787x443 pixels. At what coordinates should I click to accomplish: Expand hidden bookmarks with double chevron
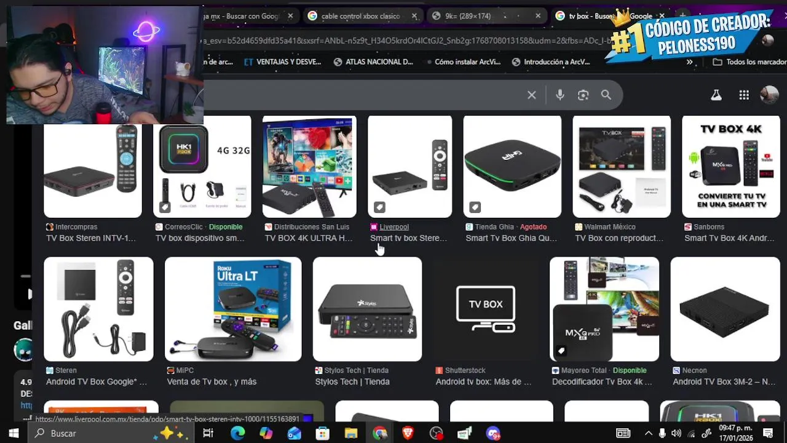[690, 62]
